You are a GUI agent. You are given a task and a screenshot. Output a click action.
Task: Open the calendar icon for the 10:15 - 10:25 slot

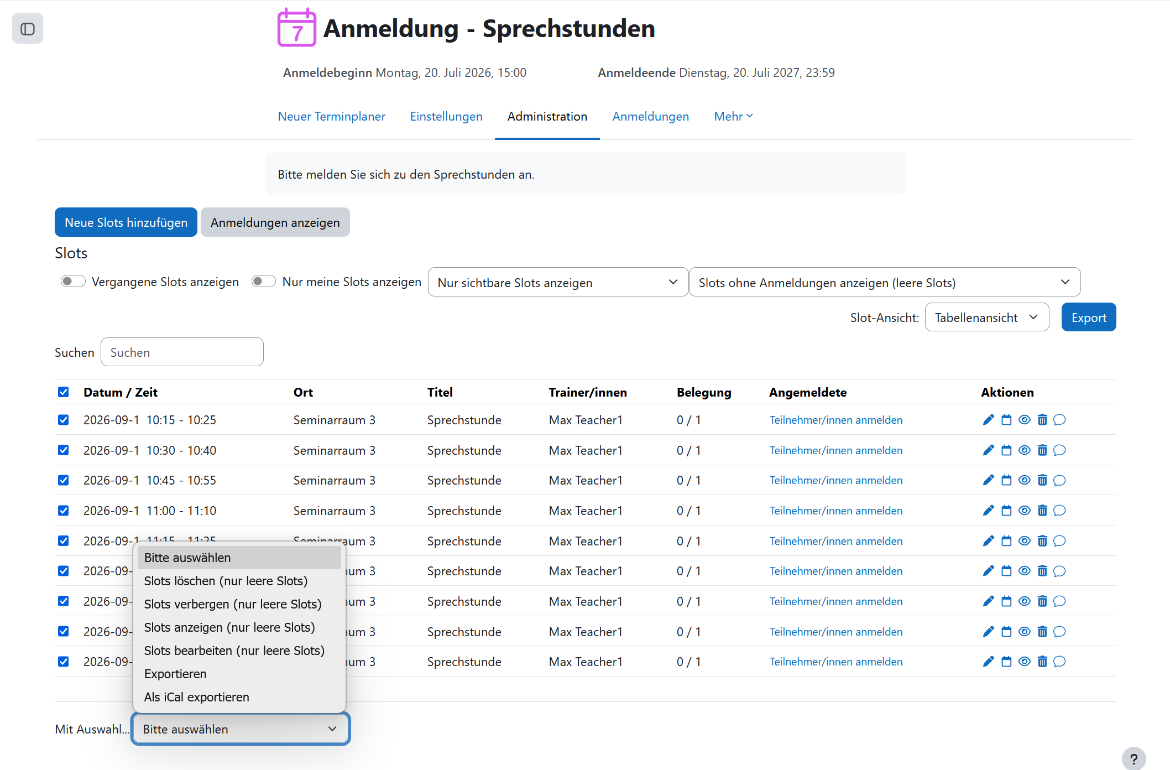(x=1006, y=420)
